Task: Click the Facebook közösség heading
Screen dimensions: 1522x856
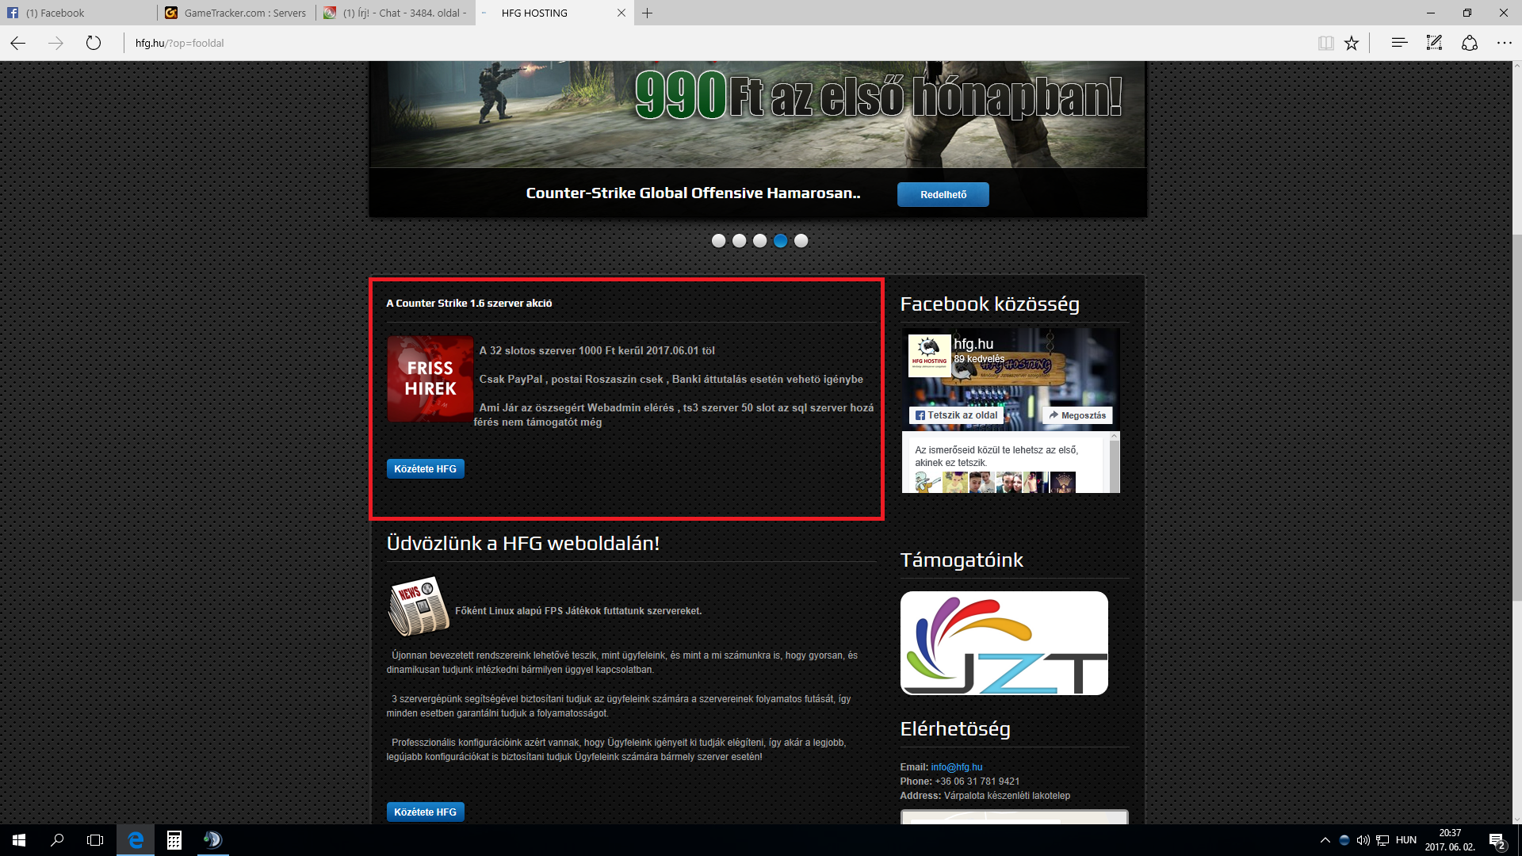Action: [989, 304]
